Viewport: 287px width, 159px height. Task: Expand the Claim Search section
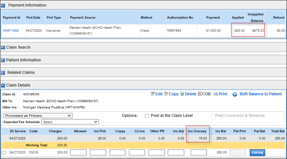[3, 47]
